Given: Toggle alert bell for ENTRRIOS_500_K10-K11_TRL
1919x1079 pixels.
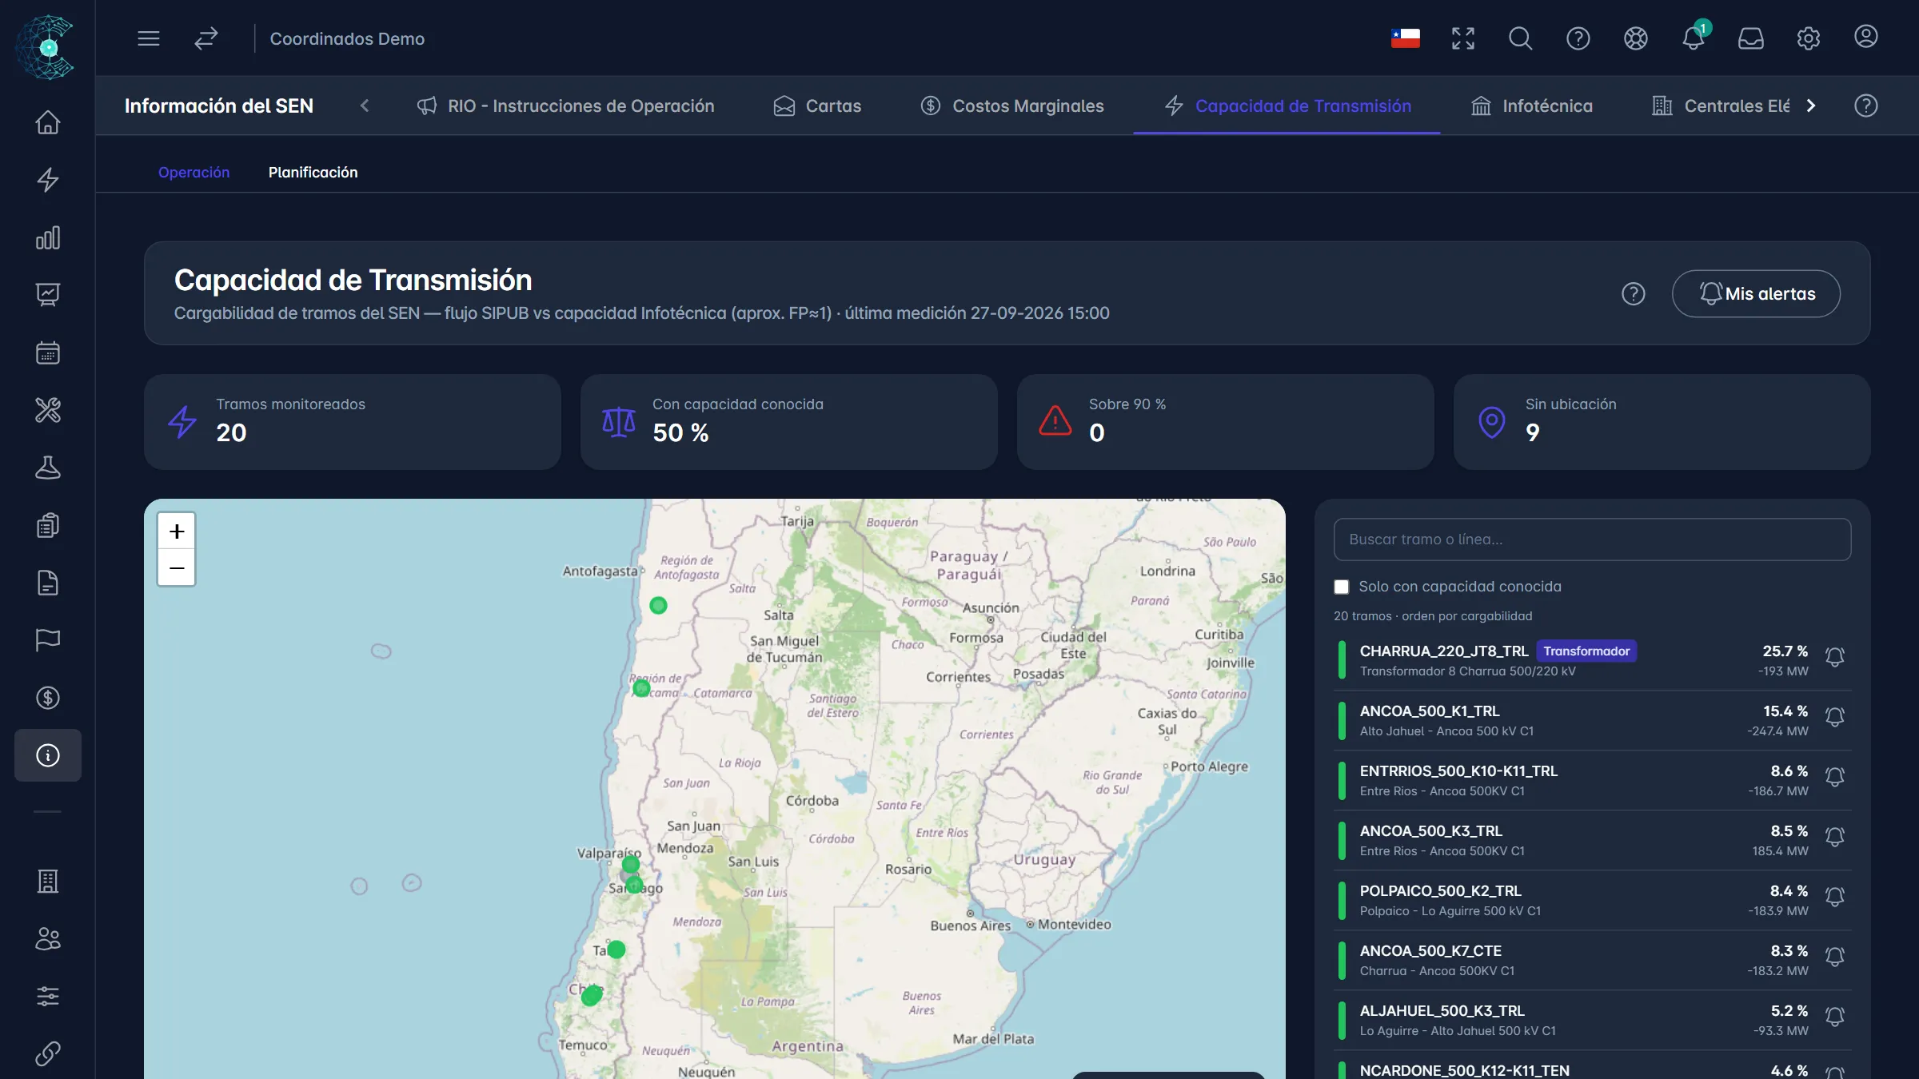Looking at the screenshot, I should coord(1835,777).
